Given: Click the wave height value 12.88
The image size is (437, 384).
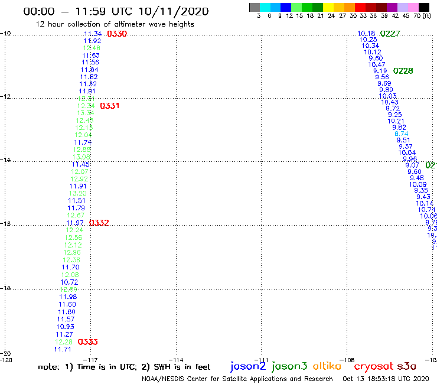Looking at the screenshot, I should pyautogui.click(x=82, y=149).
